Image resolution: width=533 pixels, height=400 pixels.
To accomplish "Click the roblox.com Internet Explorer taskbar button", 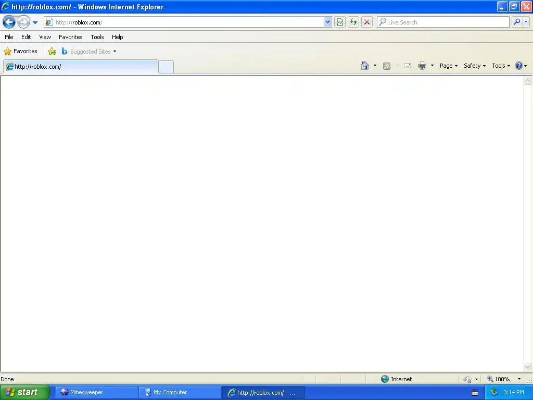I will (x=263, y=392).
